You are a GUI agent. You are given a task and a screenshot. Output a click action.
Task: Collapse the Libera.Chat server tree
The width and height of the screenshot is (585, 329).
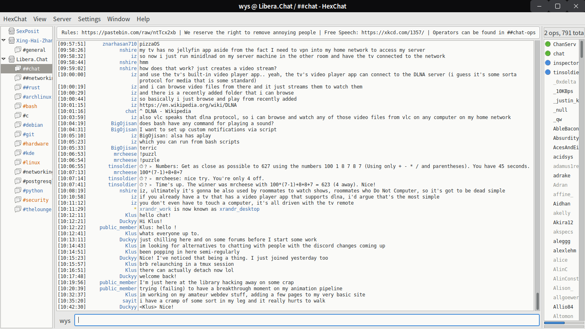coord(4,59)
